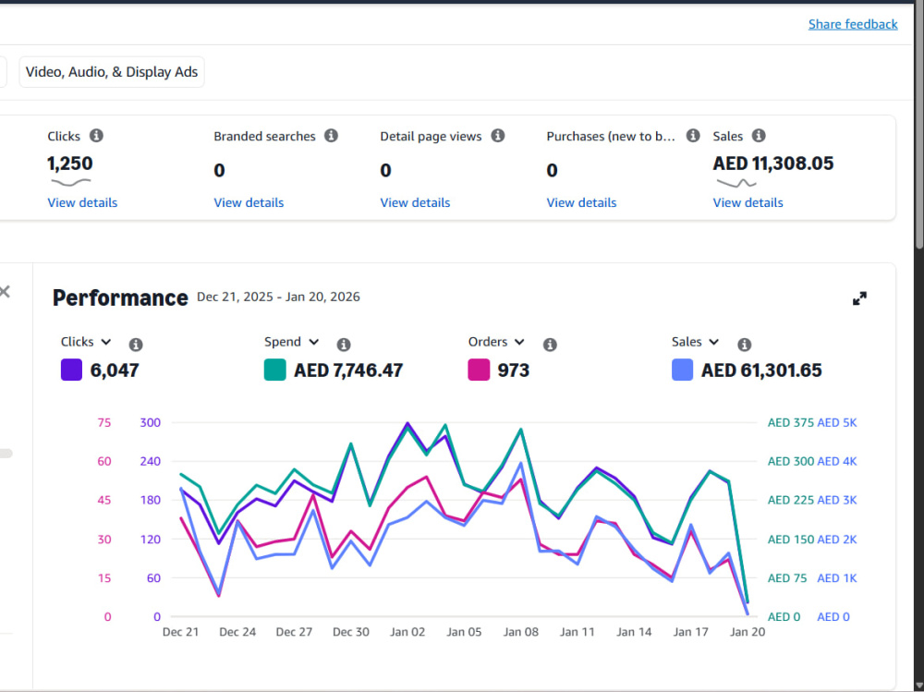Click the AED 61,301.65 sales total
Image resolution: width=924 pixels, height=692 pixels.
[761, 370]
